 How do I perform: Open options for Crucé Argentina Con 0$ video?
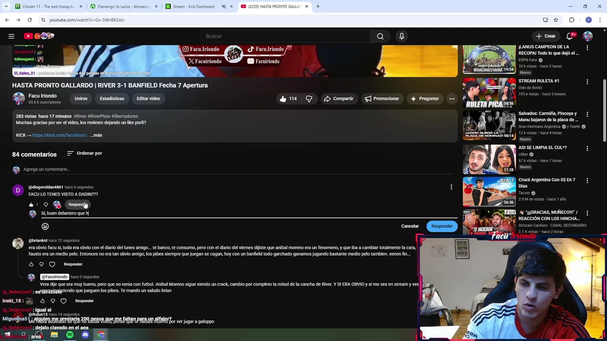click(x=587, y=180)
